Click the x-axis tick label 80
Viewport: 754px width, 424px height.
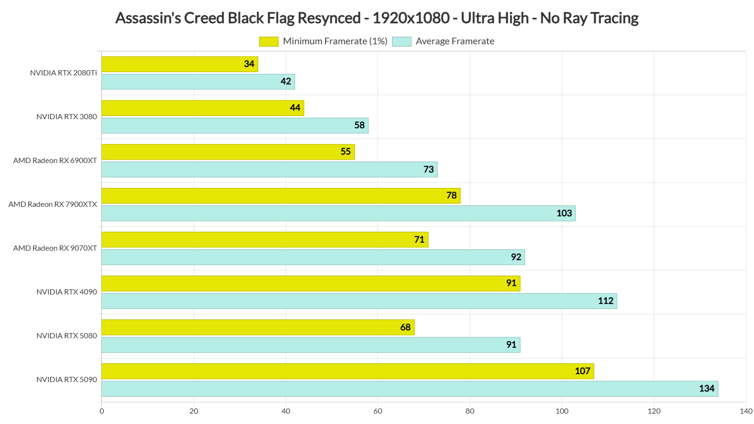(470, 411)
